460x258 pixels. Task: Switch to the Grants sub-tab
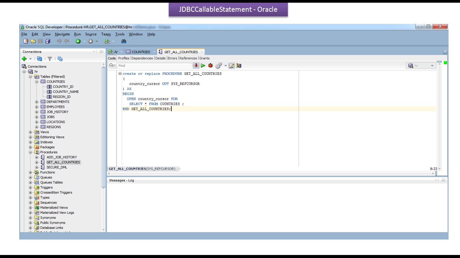click(x=204, y=58)
